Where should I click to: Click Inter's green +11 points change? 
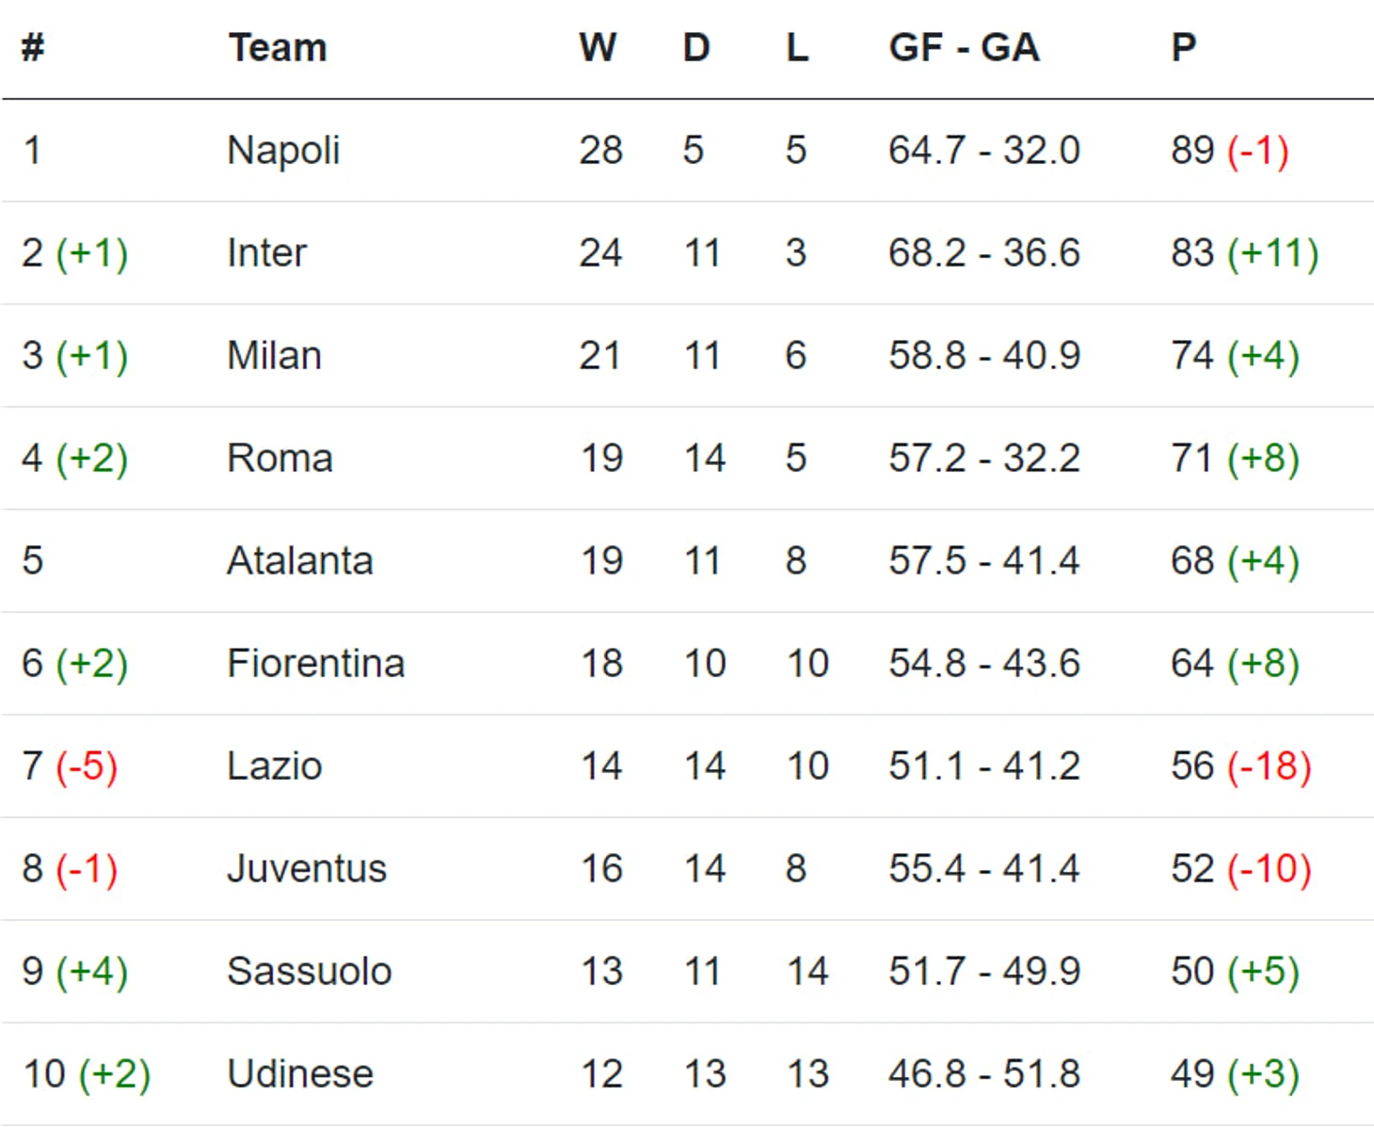1272,253
